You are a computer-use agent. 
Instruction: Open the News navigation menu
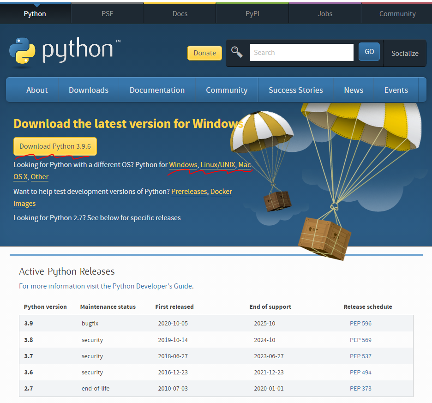click(354, 90)
